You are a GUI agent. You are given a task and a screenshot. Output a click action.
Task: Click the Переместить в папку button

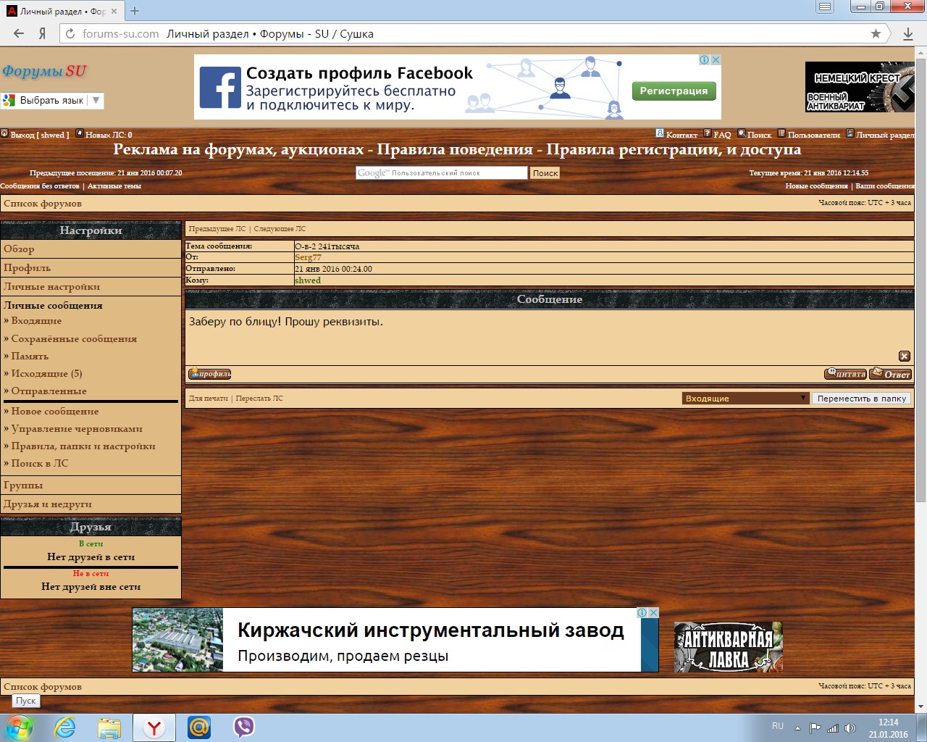tap(861, 398)
